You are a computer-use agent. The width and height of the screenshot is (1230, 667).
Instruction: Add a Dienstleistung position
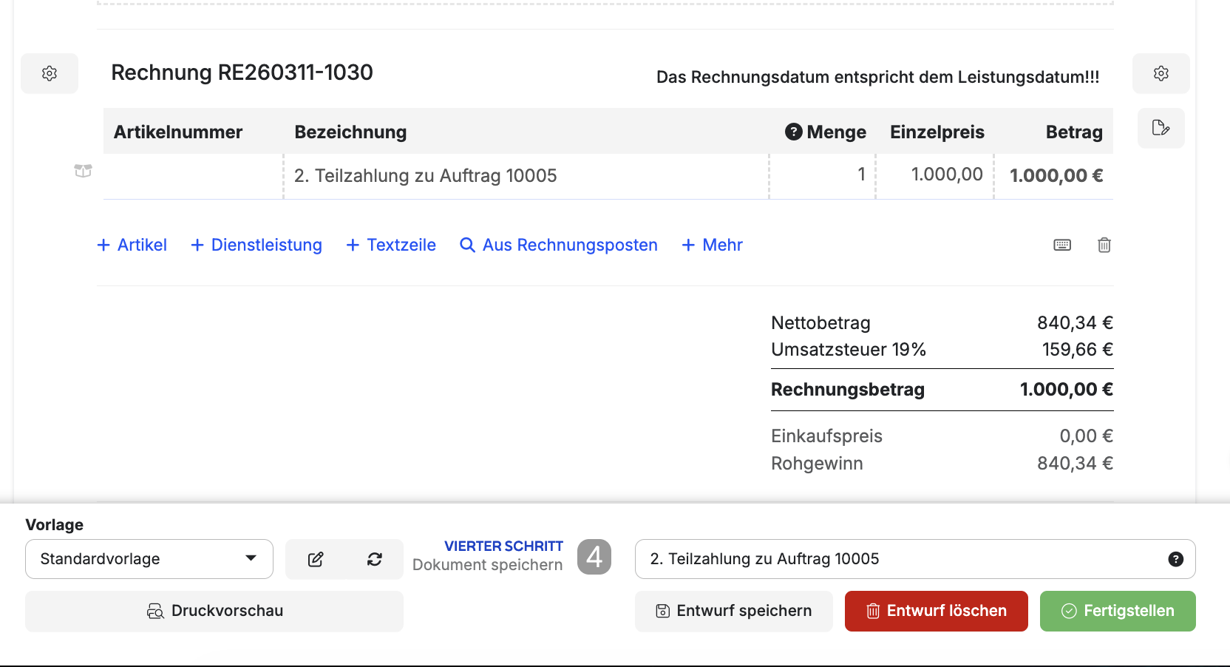coord(256,245)
